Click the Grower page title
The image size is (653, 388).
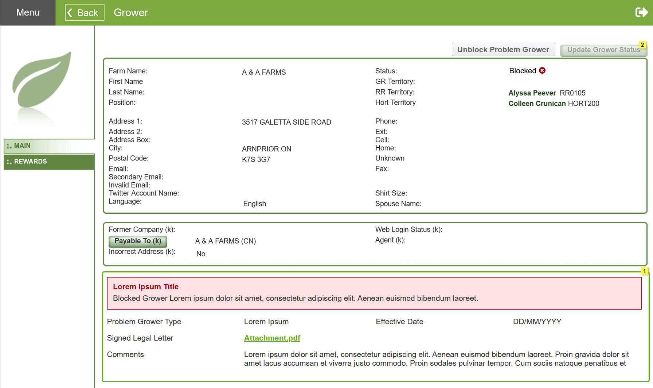[x=131, y=12]
